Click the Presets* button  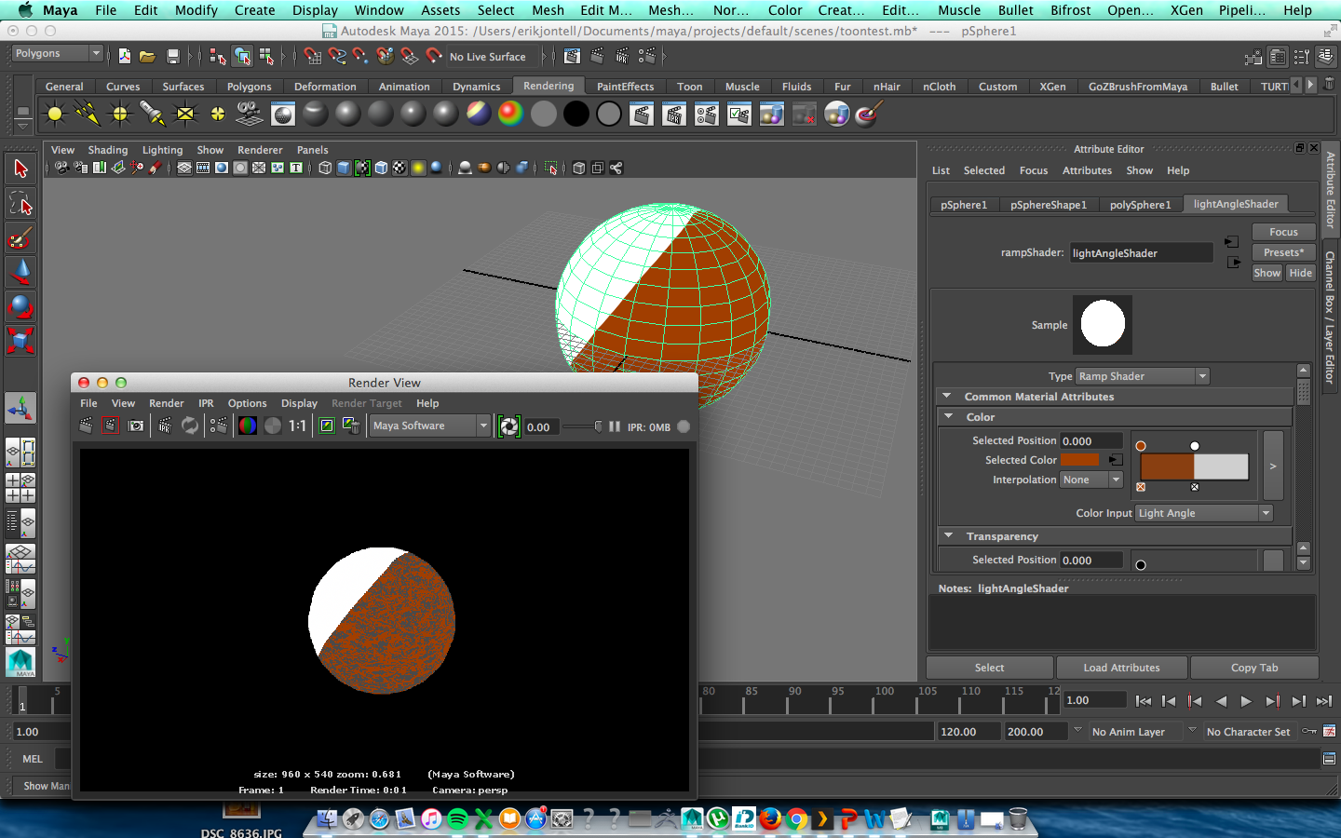(1283, 252)
